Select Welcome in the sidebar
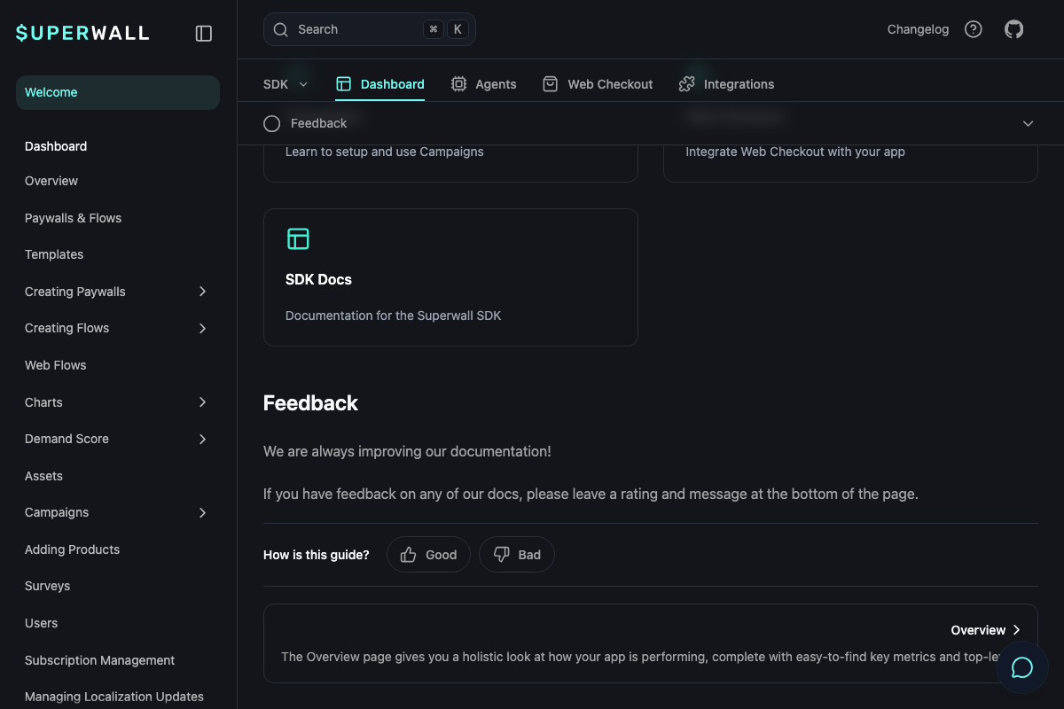This screenshot has height=709, width=1064. point(118,92)
